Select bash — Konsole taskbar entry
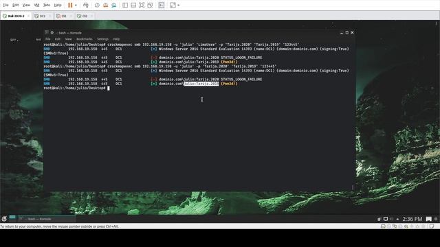The width and height of the screenshot is (440, 247). click(47, 219)
